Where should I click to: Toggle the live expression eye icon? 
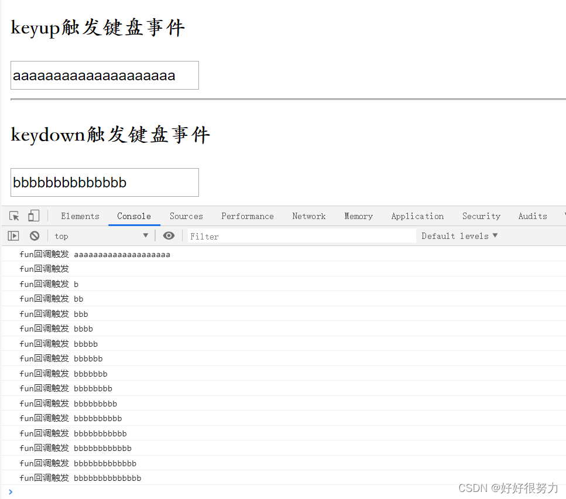[x=169, y=236]
